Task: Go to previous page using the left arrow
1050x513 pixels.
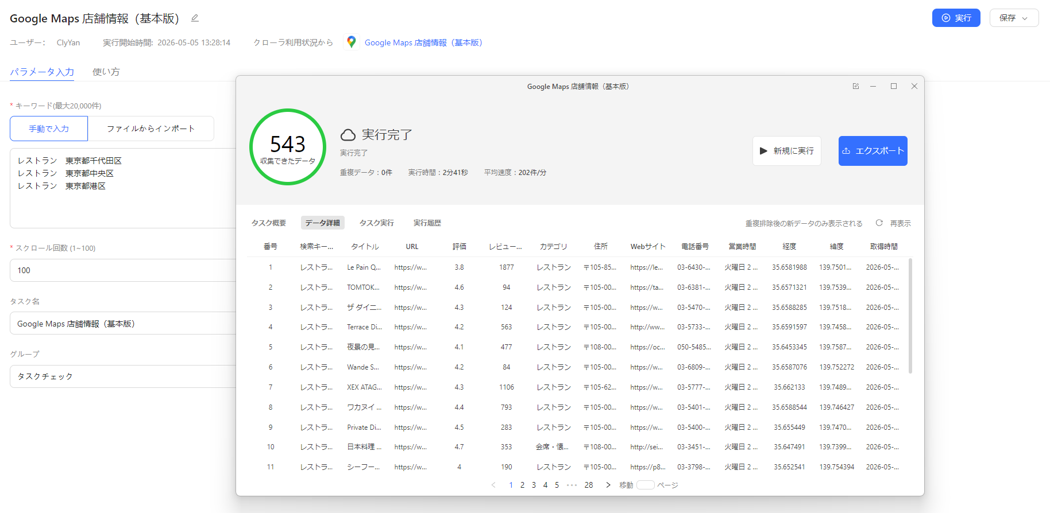Action: (493, 485)
